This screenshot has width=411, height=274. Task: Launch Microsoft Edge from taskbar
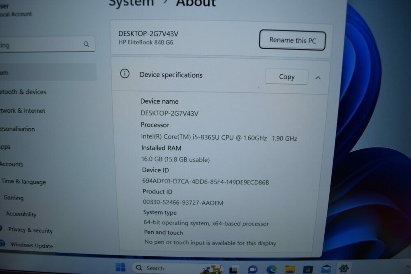[x=272, y=269]
